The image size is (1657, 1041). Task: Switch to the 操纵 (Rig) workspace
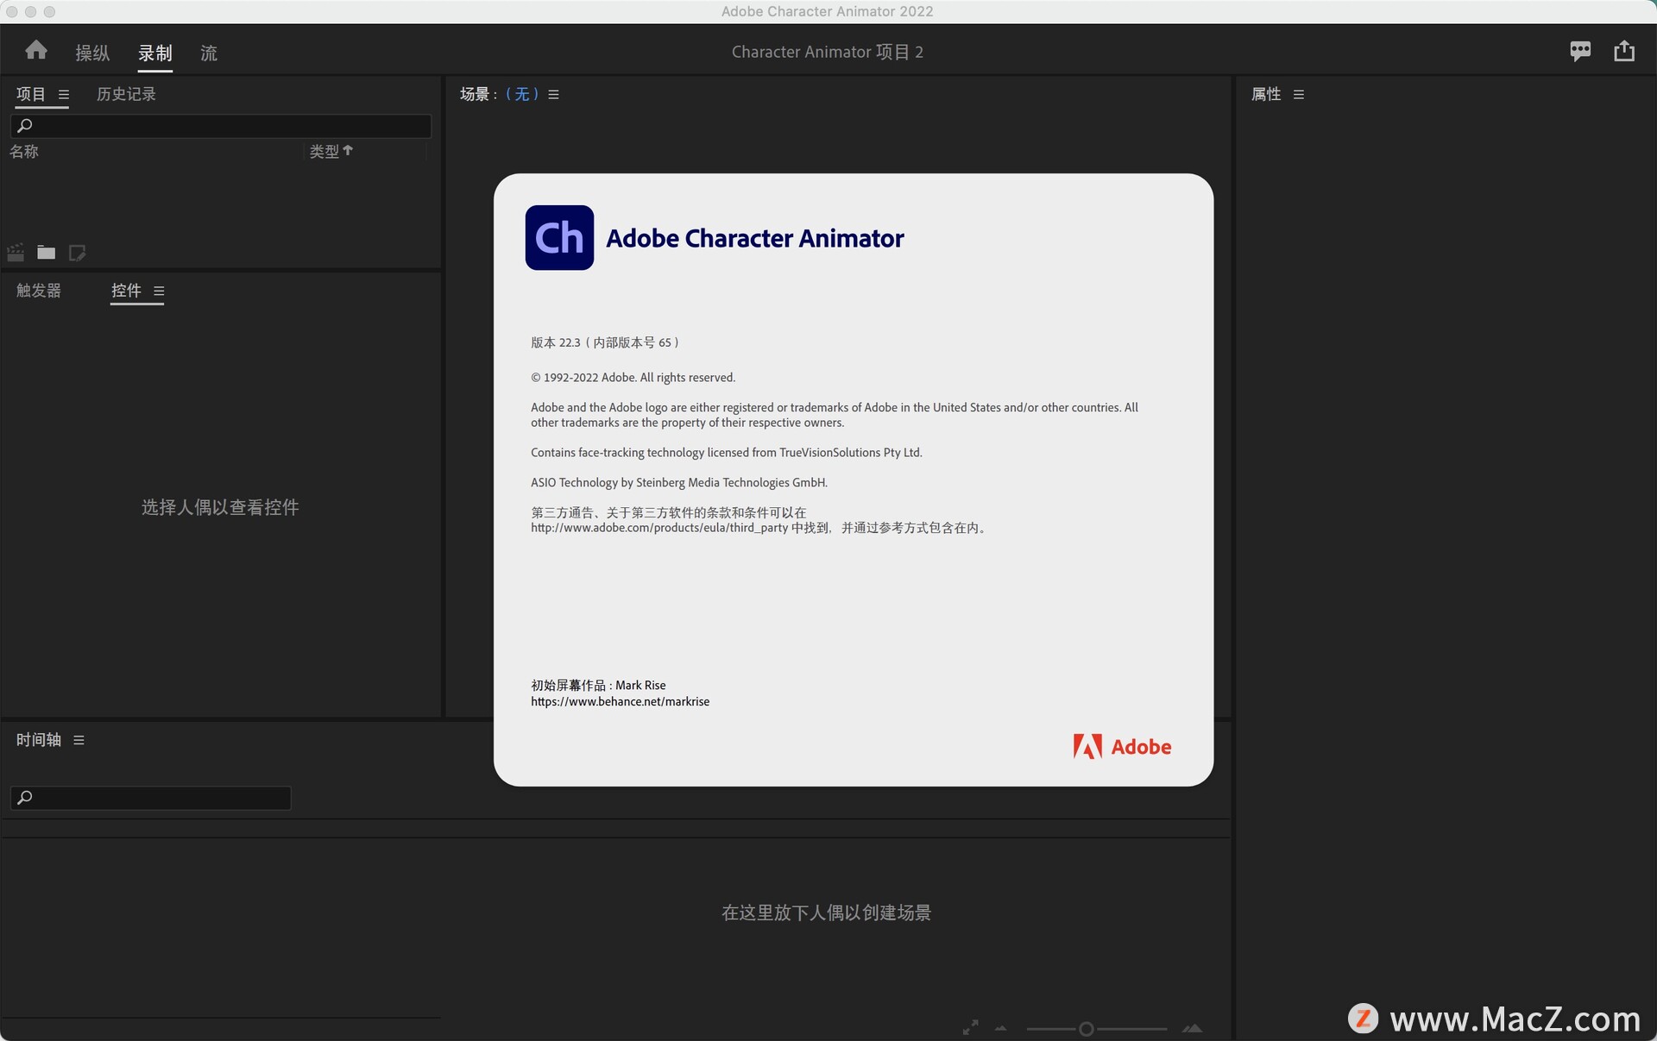click(x=92, y=53)
